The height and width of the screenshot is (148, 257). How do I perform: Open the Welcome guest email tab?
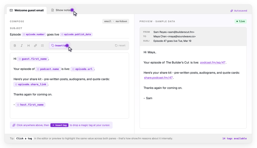[27, 10]
